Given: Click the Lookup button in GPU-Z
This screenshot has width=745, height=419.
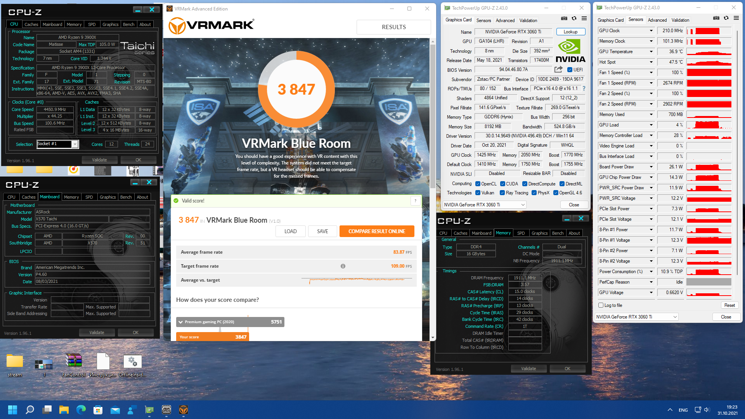Looking at the screenshot, I should 570,32.
